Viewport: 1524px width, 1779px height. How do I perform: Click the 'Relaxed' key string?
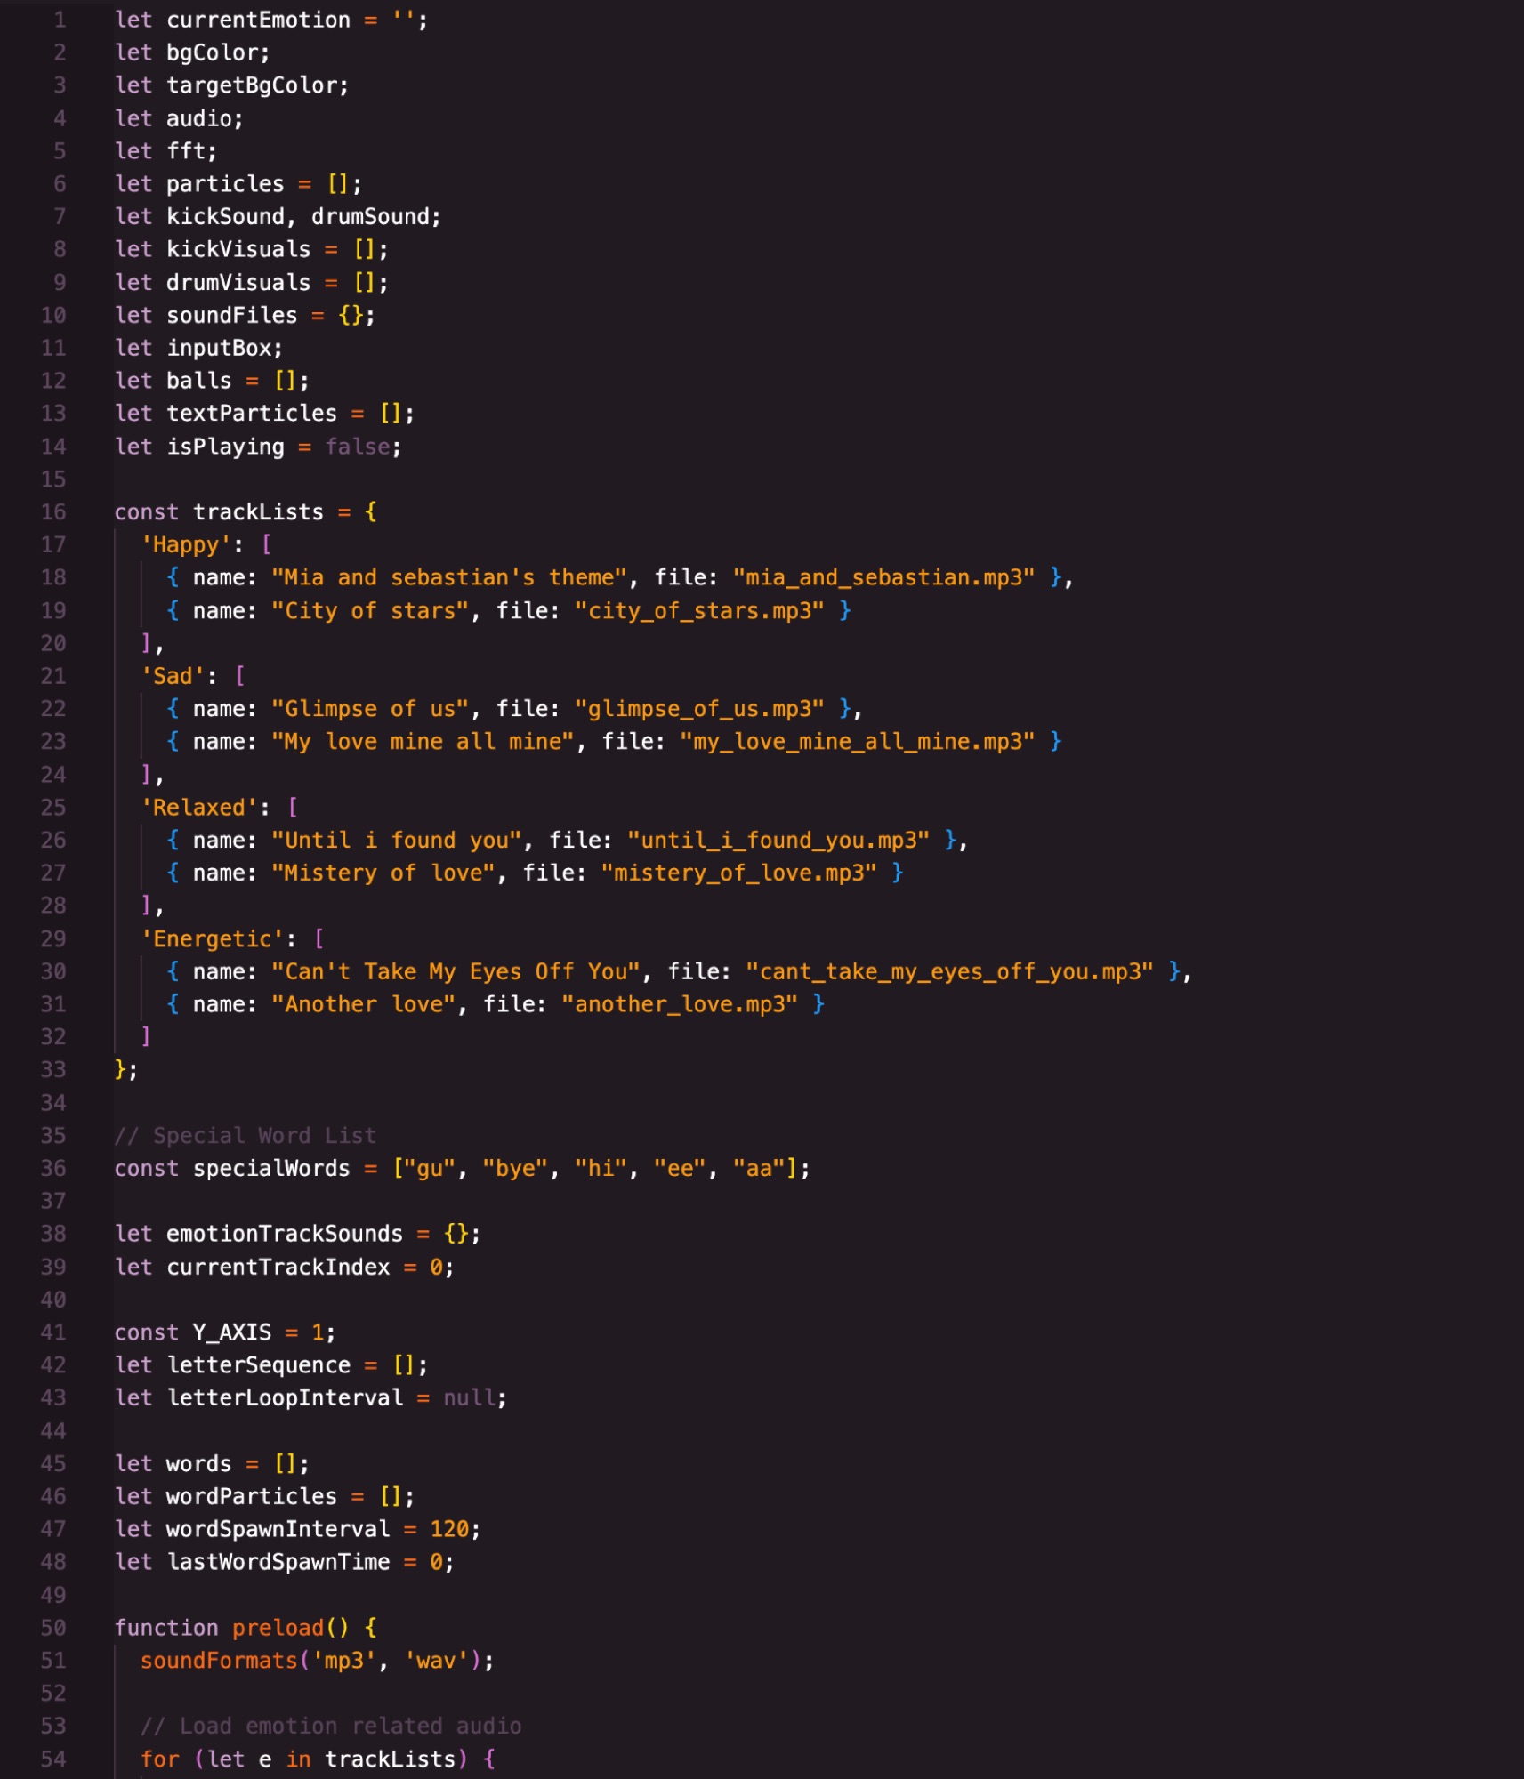[x=199, y=808]
